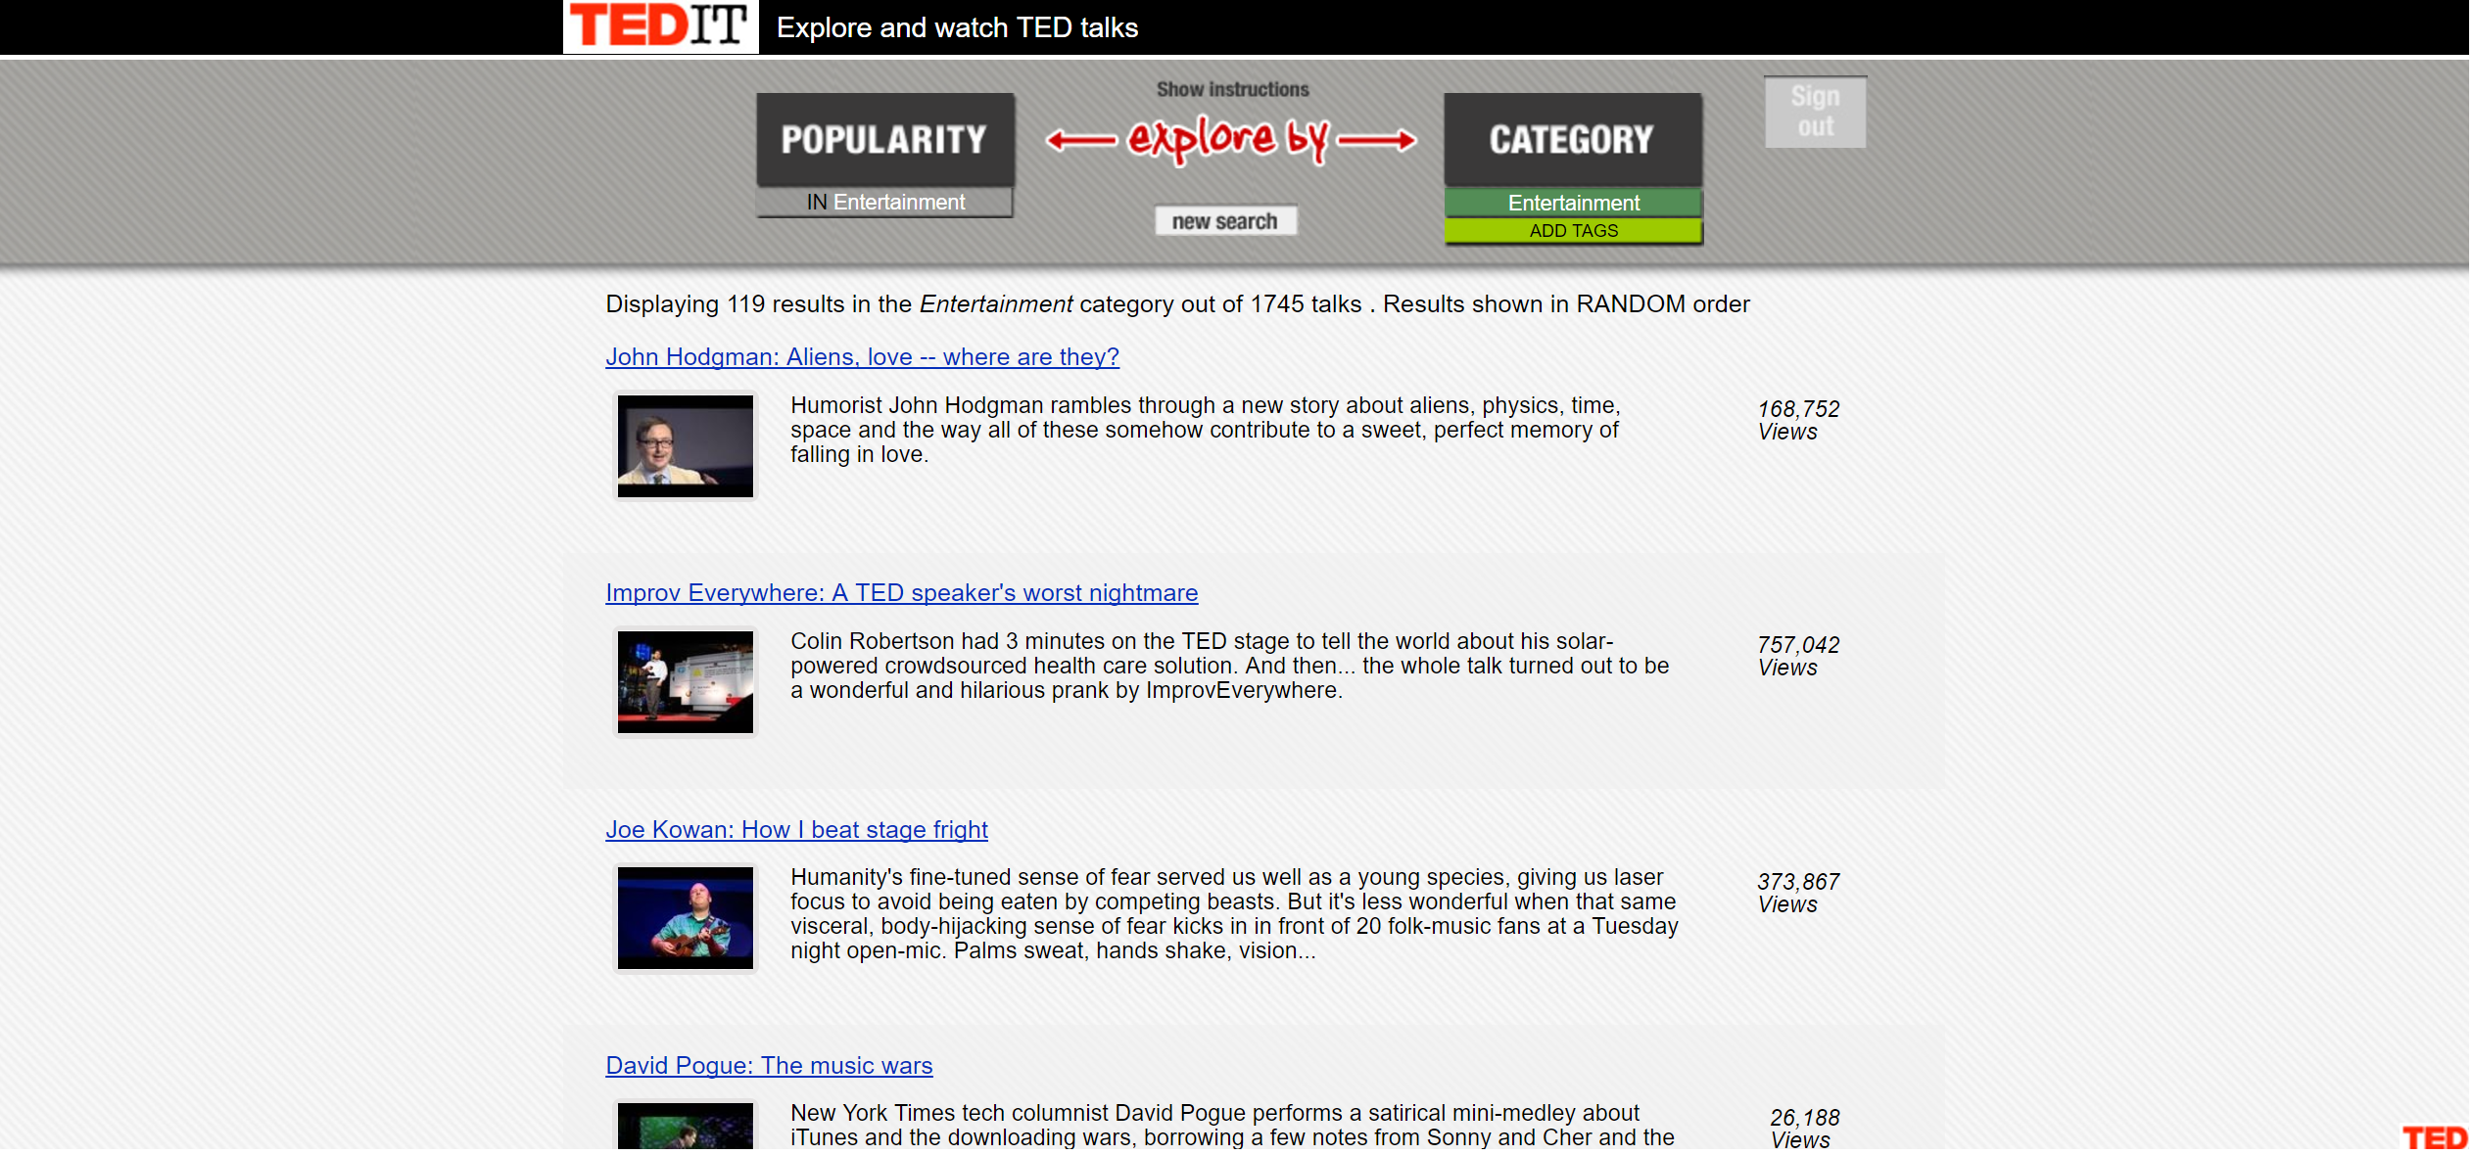Click 'Displaying 119 results' summary text

click(1177, 304)
